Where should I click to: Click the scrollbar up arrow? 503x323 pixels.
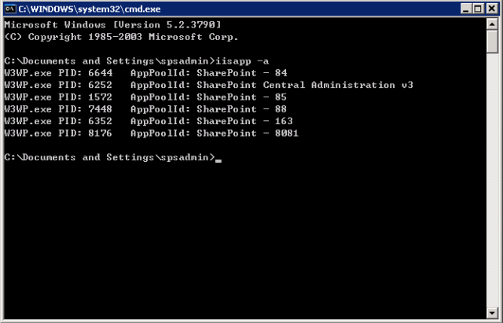(x=492, y=24)
